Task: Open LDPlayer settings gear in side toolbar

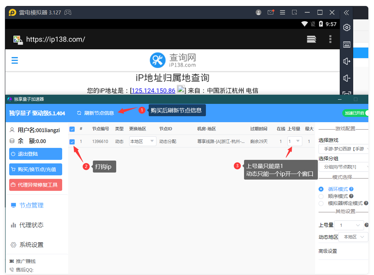Action: (346, 27)
